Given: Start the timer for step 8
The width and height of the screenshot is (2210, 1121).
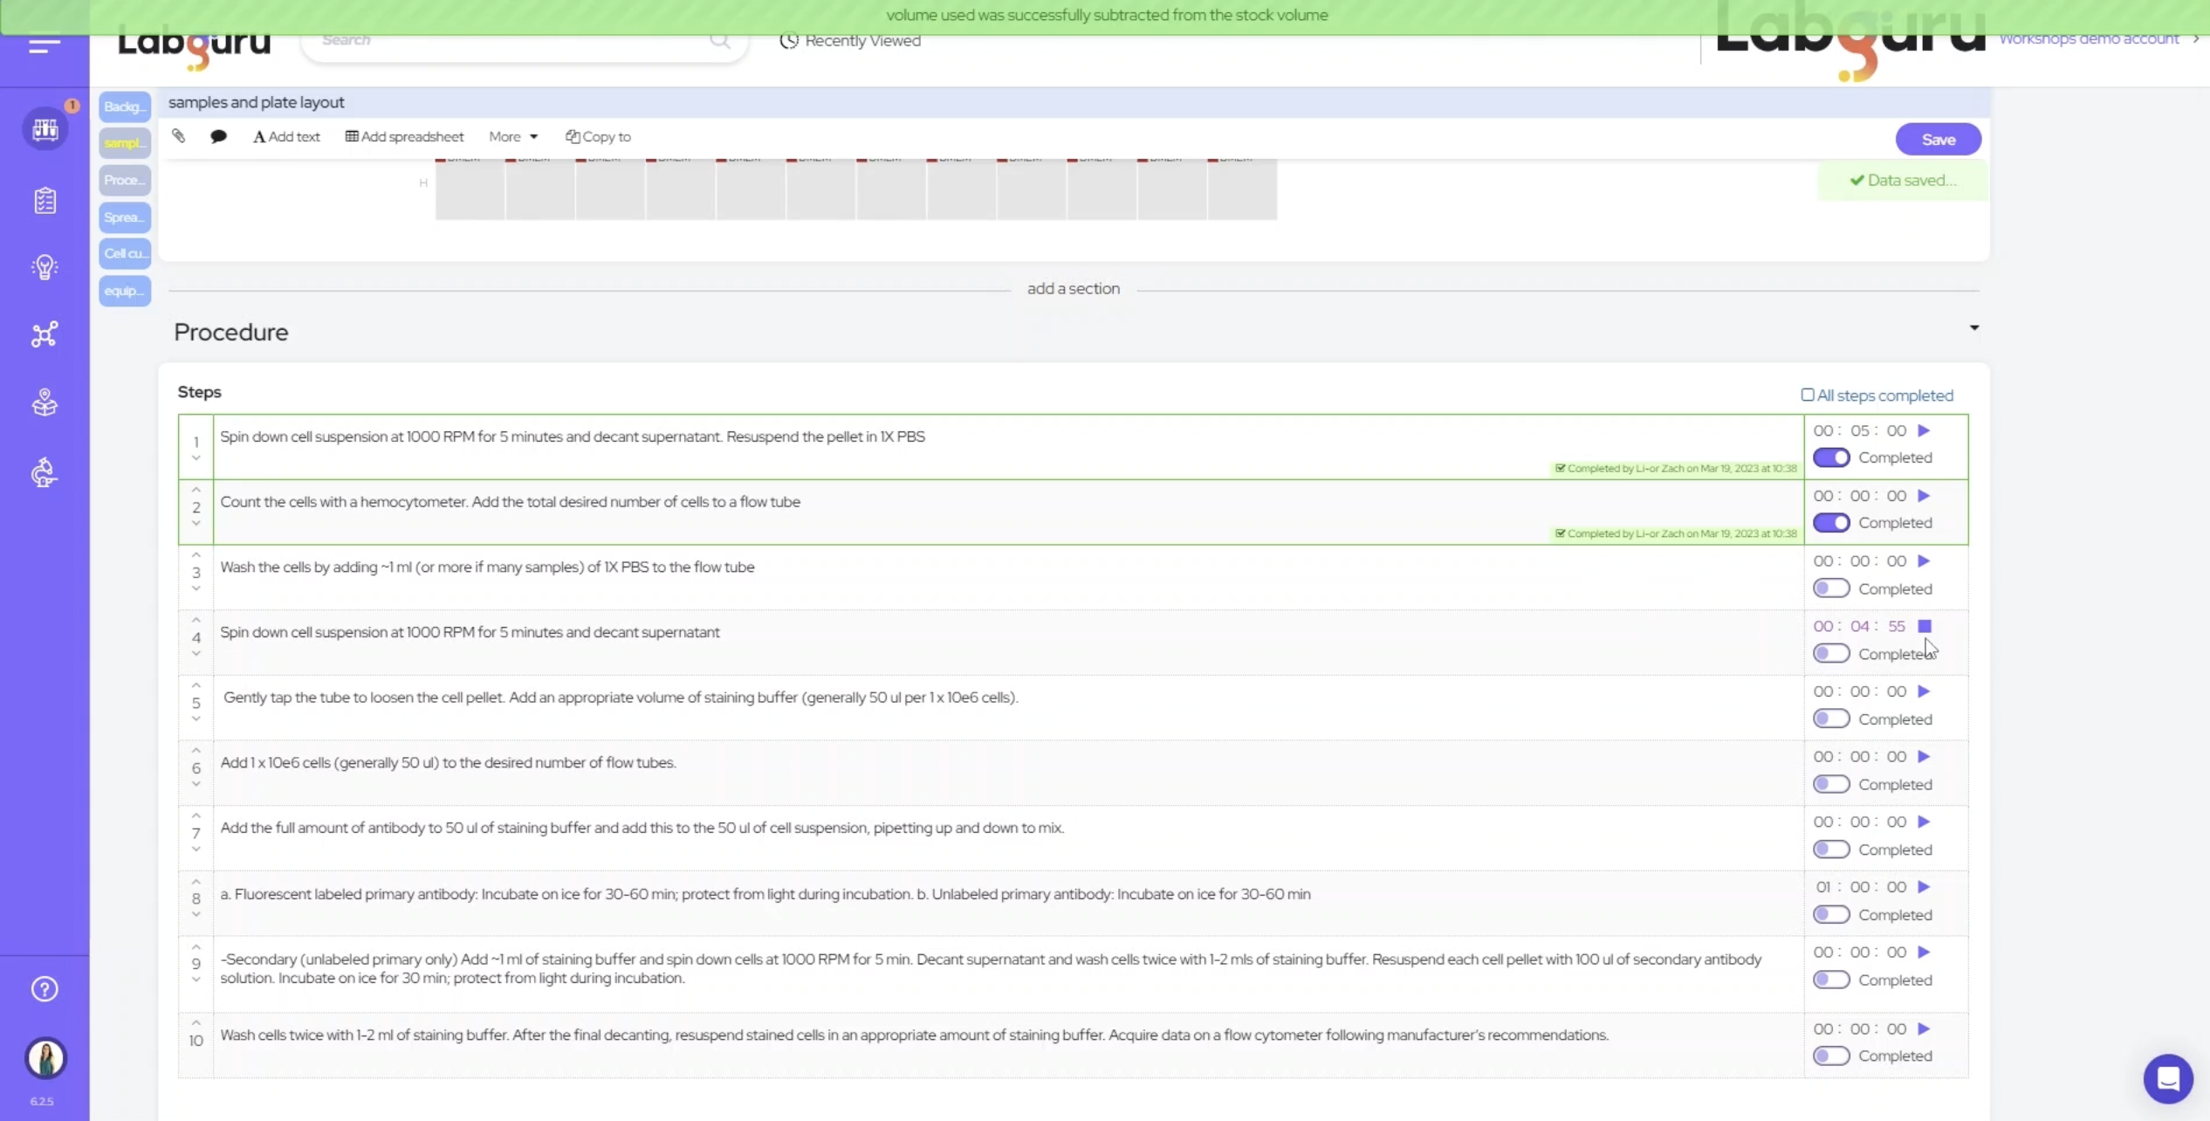Looking at the screenshot, I should click(x=1924, y=887).
